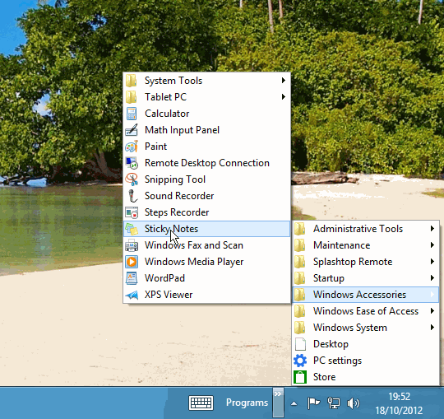Expand the Maintenance submenu arrow
Viewport: 444px width, 419px height.
click(432, 245)
